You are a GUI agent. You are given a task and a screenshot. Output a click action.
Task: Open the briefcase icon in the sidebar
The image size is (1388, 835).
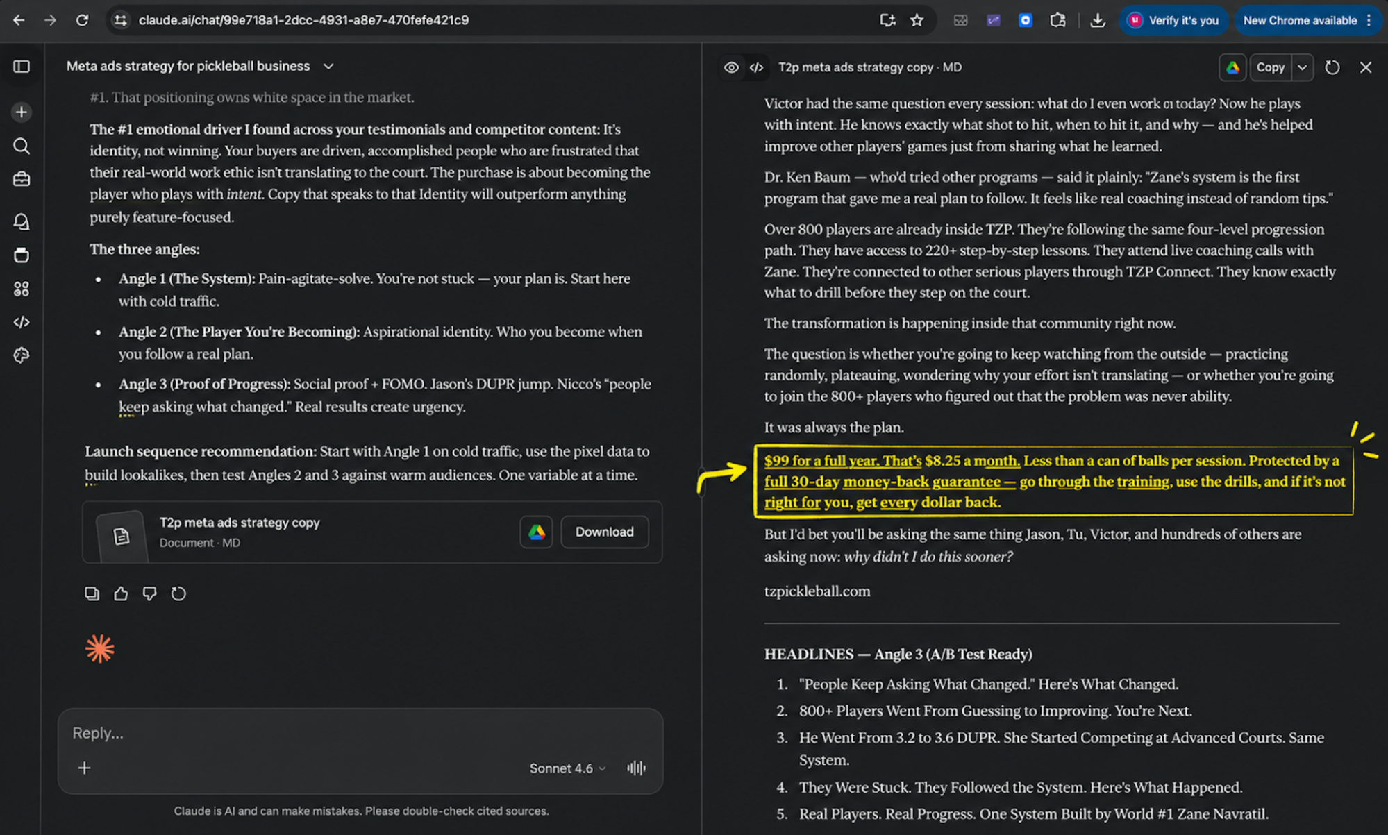pos(22,179)
